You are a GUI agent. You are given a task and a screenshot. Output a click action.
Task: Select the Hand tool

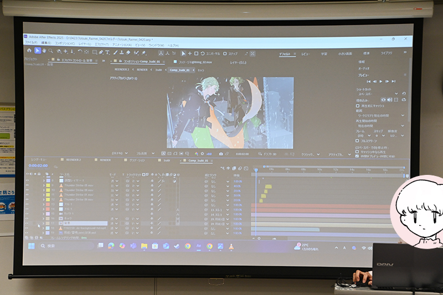click(44, 51)
